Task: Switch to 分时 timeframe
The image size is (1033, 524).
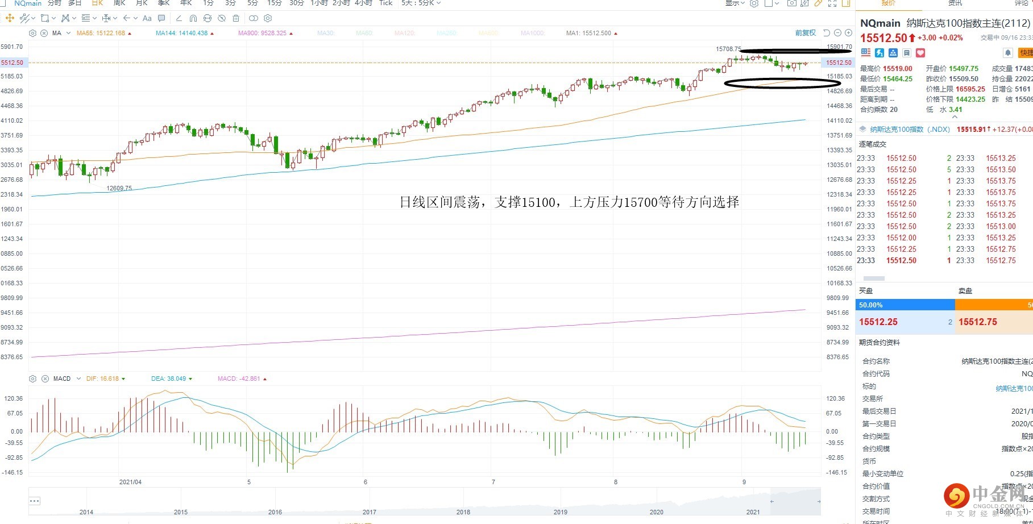Action: pos(55,3)
